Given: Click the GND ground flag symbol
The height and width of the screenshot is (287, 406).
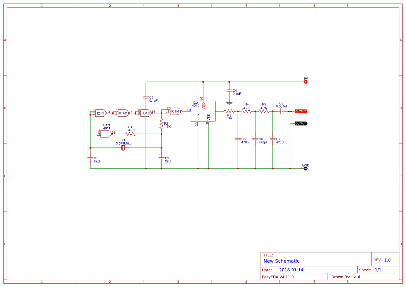Looking at the screenshot, I should click(x=305, y=168).
